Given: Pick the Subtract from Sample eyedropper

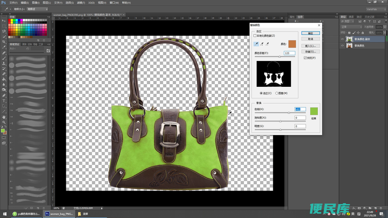Looking at the screenshot, I should 267,44.
